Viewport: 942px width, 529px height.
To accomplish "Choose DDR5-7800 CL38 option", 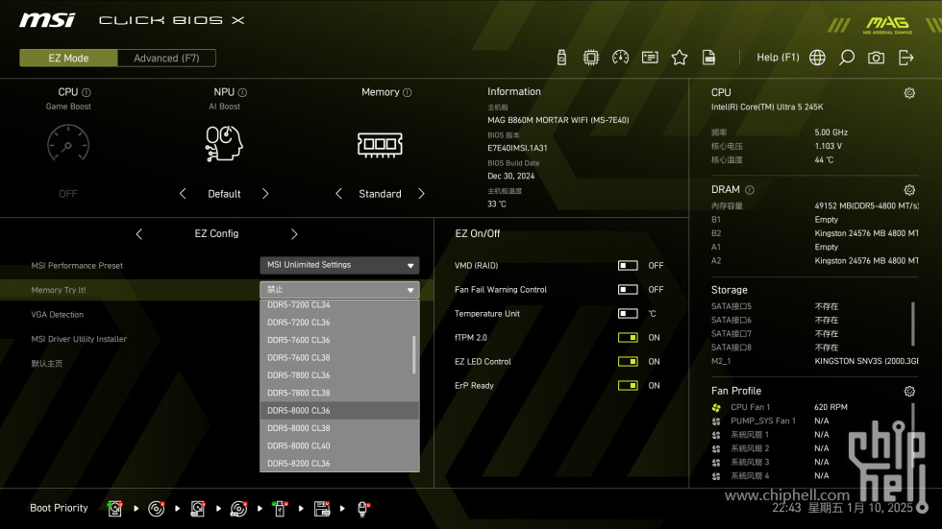I will tap(339, 394).
